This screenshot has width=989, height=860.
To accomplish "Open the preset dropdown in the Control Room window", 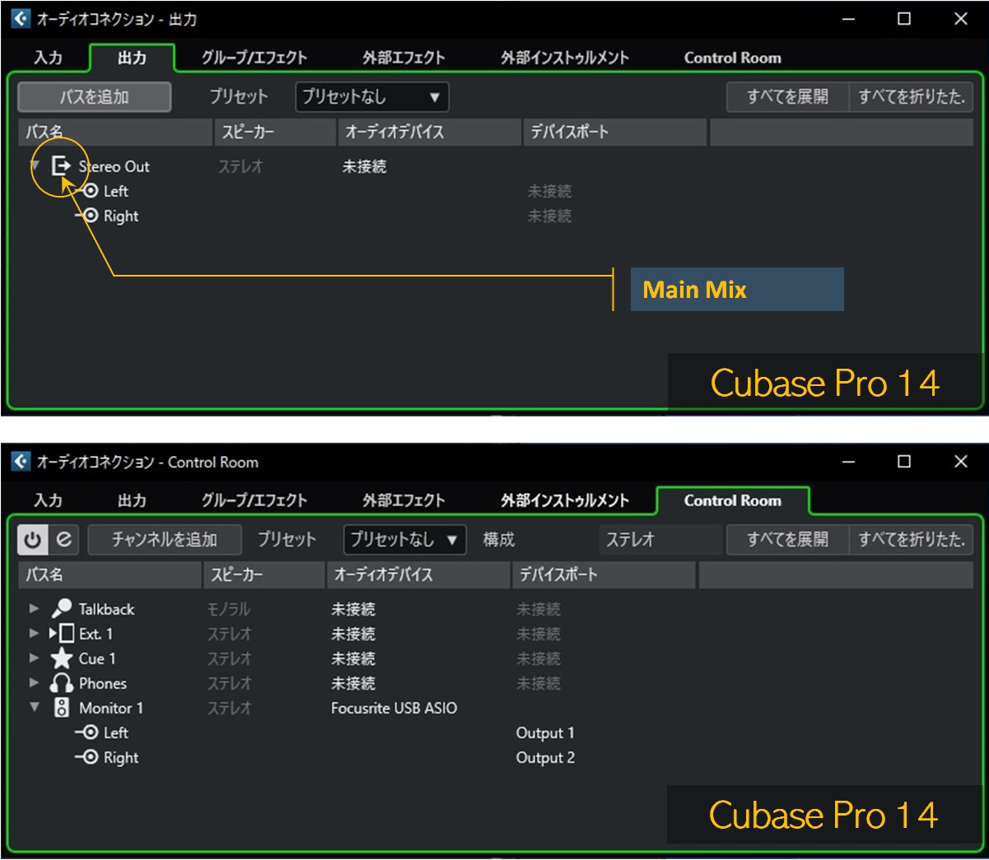I will [404, 540].
